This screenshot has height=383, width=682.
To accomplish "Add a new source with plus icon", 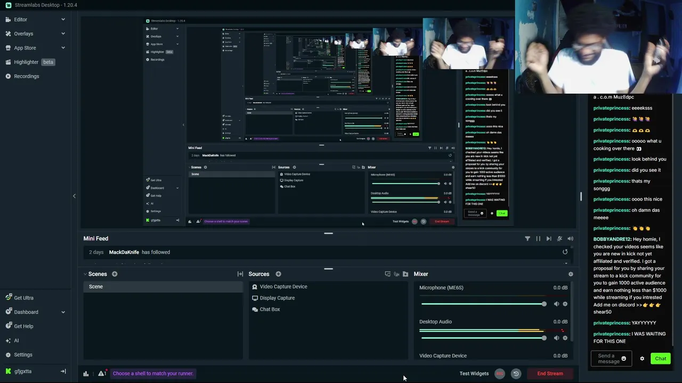I will [x=278, y=274].
